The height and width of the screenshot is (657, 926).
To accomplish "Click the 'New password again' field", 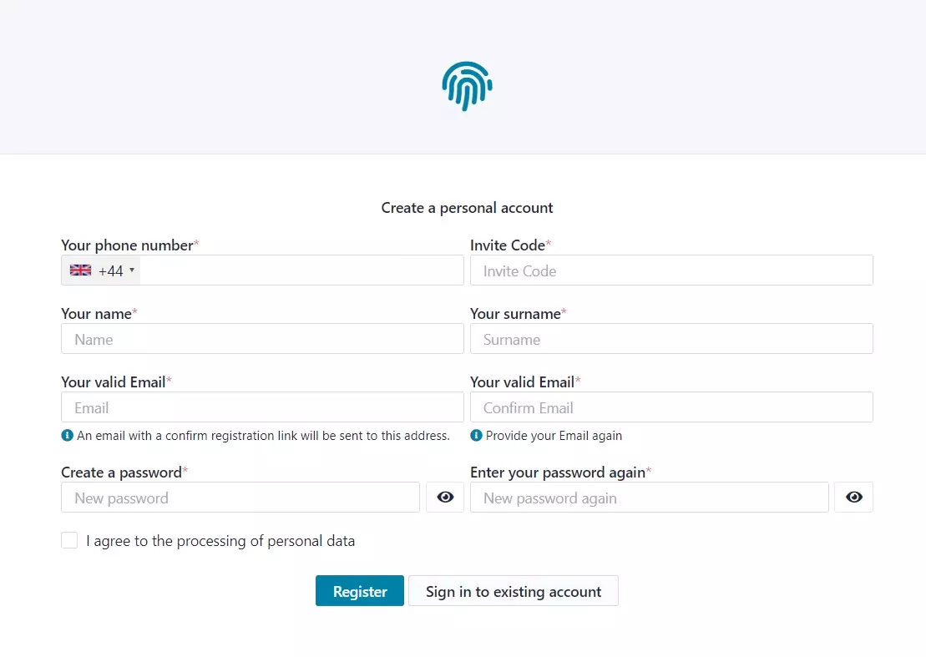I will pos(649,498).
